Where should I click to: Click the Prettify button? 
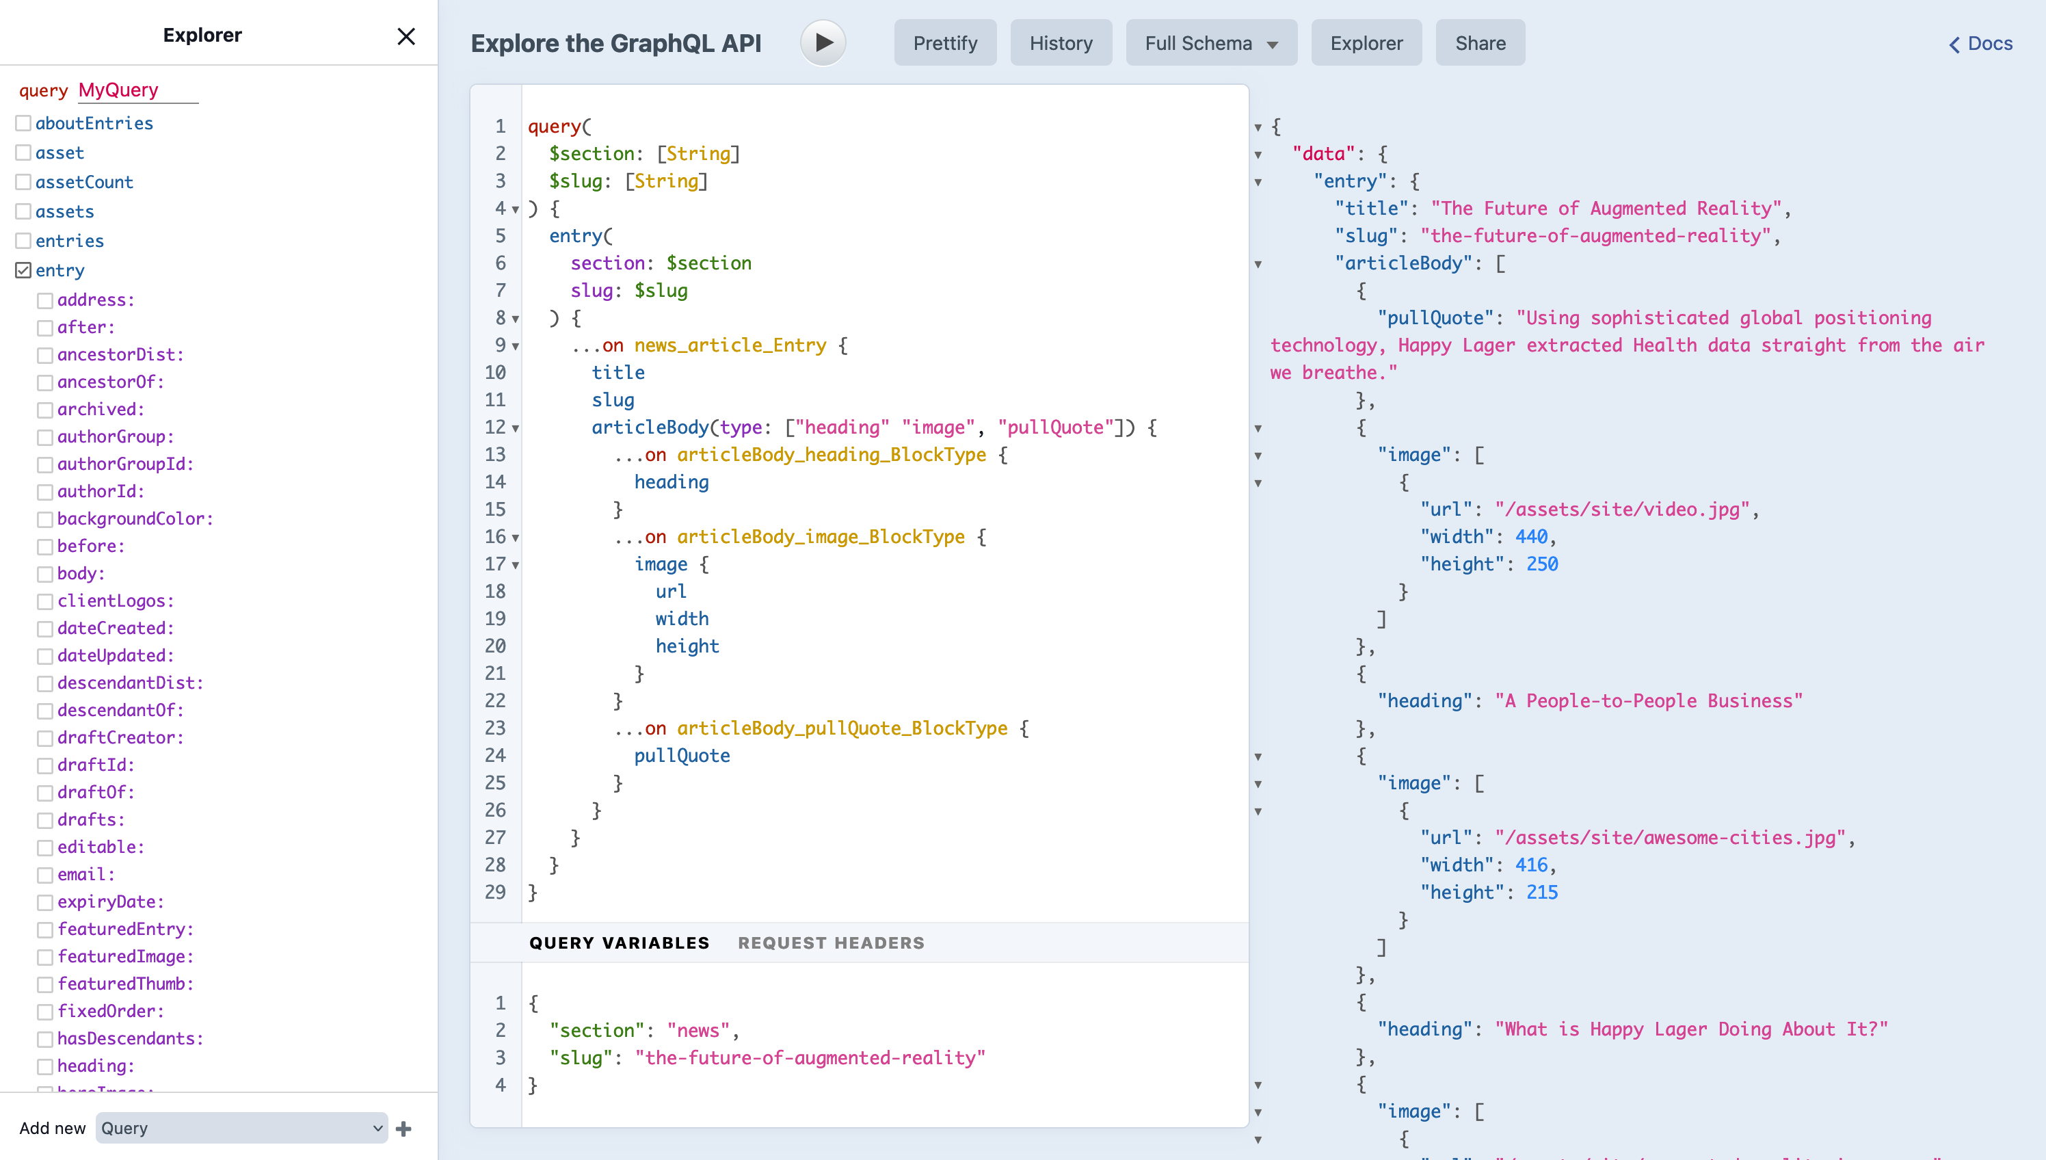point(944,44)
